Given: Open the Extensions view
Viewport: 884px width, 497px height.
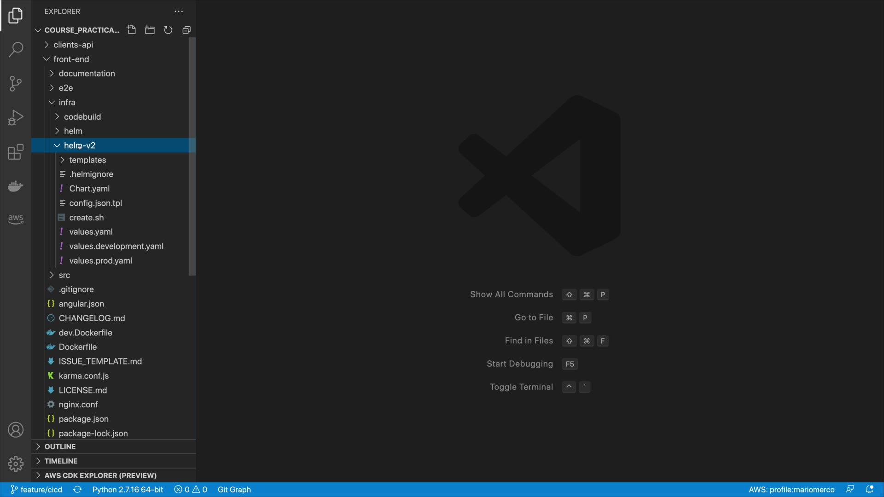Looking at the screenshot, I should [x=16, y=152].
